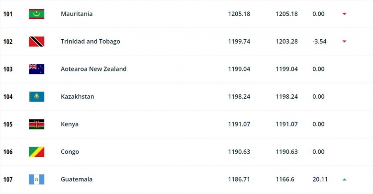Select rank number 105 row

(186, 124)
